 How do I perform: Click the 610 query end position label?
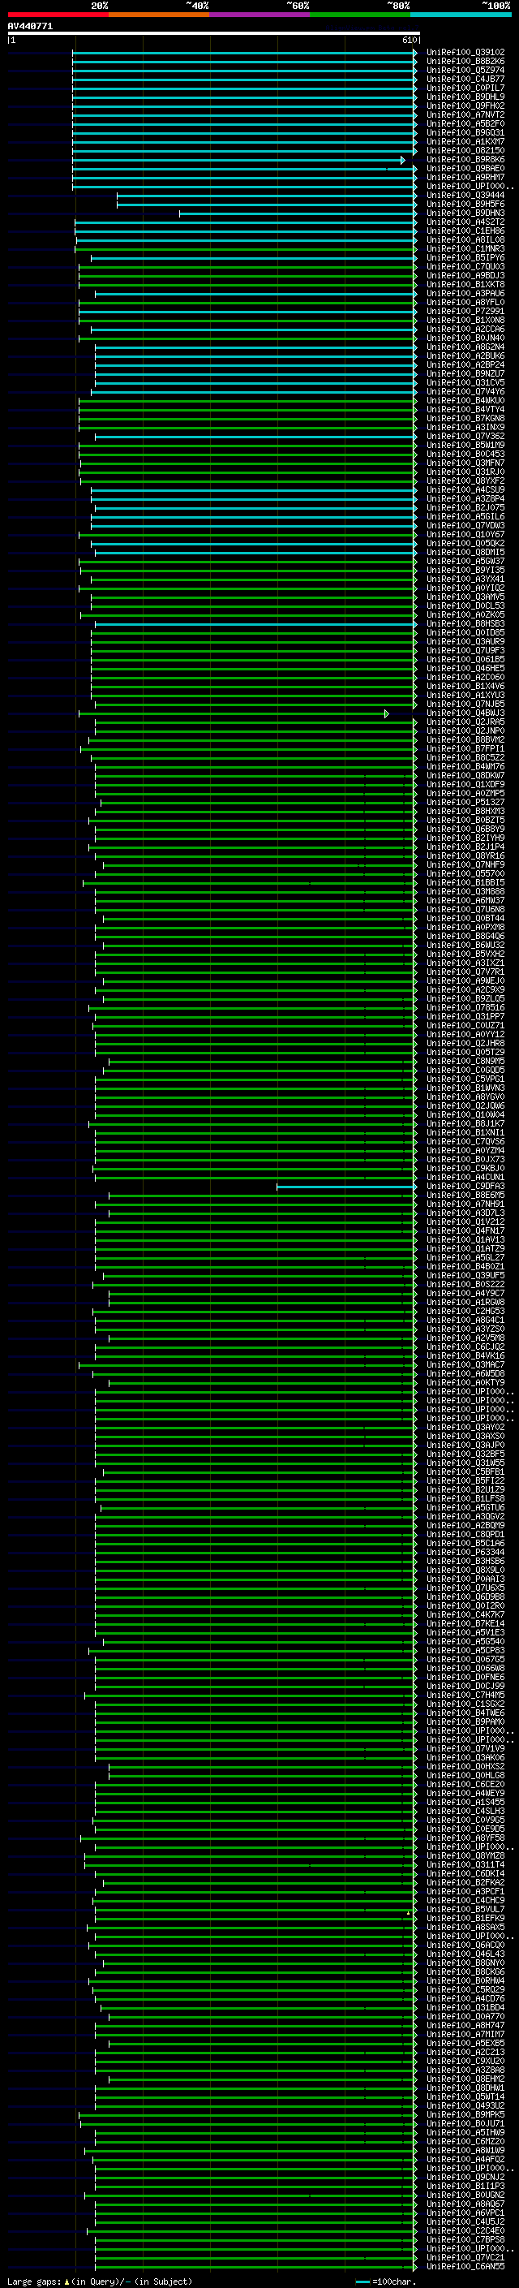pos(409,41)
